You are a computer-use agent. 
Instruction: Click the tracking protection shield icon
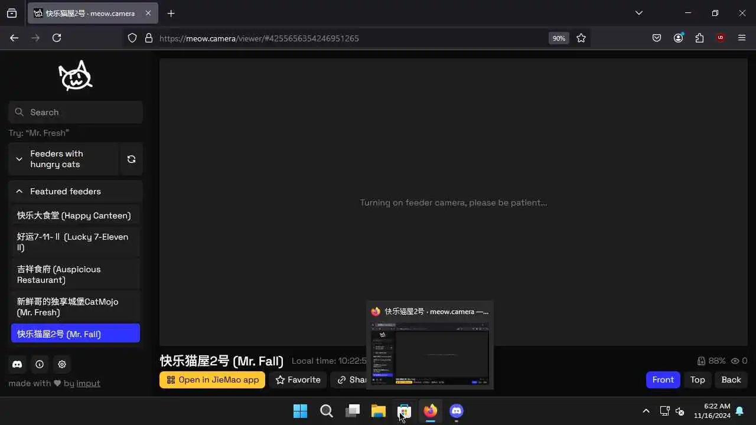click(x=132, y=38)
